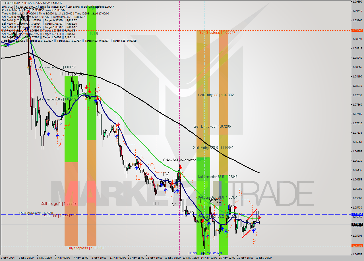The height and width of the screenshot is (261, 364).
Task: Click the '7 Nov 18:00' time axis label
Action: [x=81, y=258]
